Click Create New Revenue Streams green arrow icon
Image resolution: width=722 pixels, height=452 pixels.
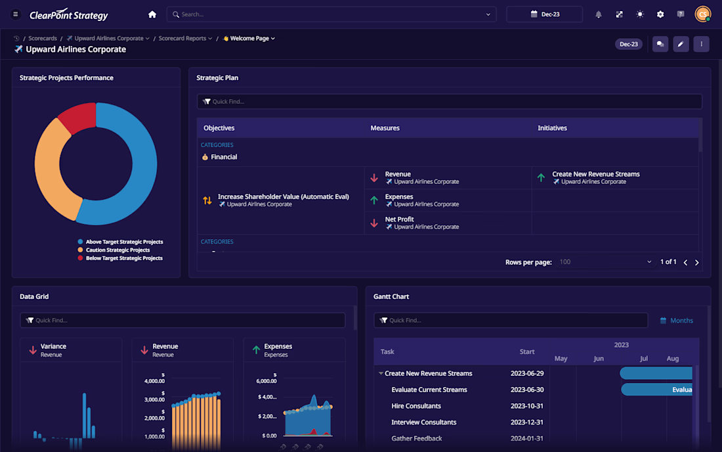click(x=541, y=177)
